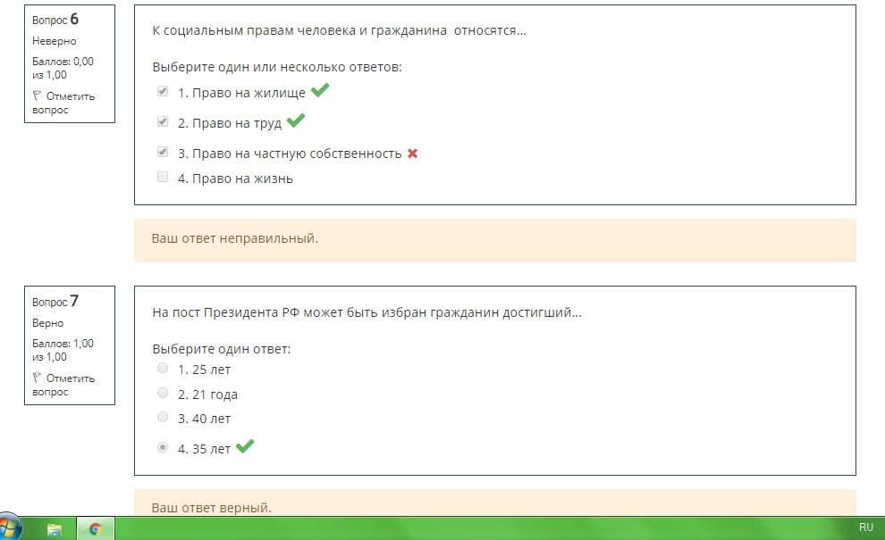Click the Выберите один или несколько ответов prompt
Viewport: 885px width, 540px height.
point(277,67)
